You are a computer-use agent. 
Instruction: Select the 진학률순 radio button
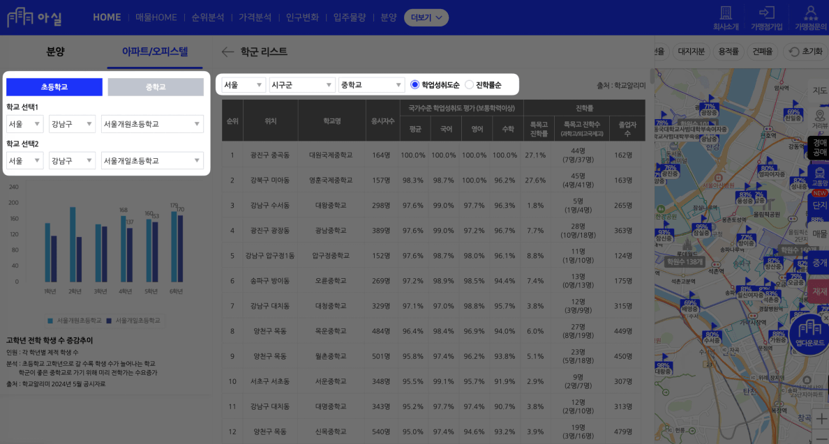pos(469,85)
